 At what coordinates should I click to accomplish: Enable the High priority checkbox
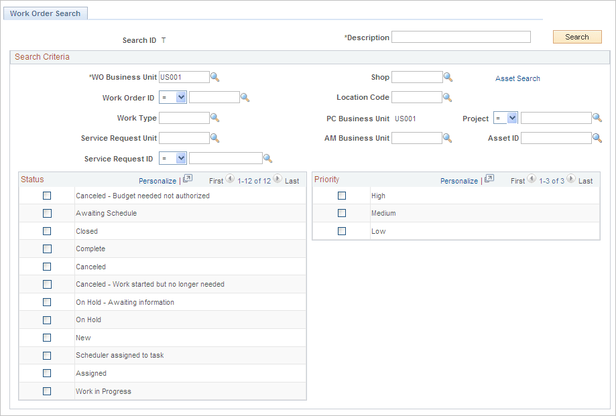click(342, 195)
